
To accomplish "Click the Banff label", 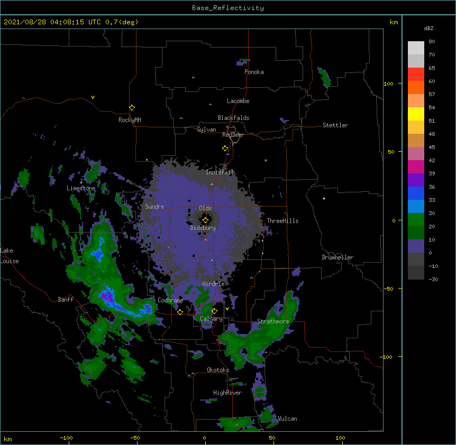I will pyautogui.click(x=66, y=300).
